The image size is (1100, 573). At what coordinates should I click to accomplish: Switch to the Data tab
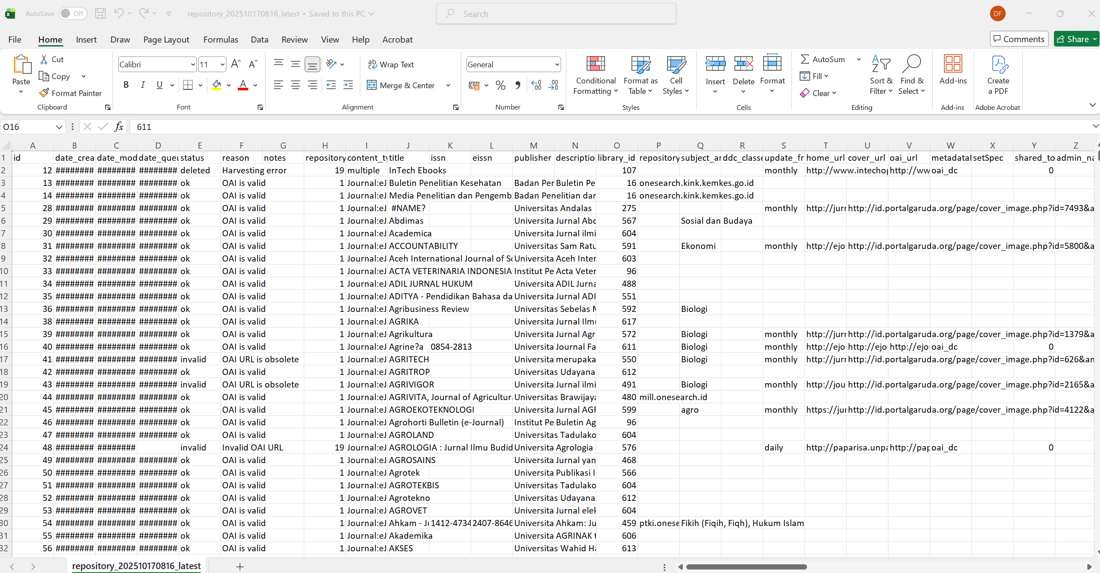click(259, 40)
